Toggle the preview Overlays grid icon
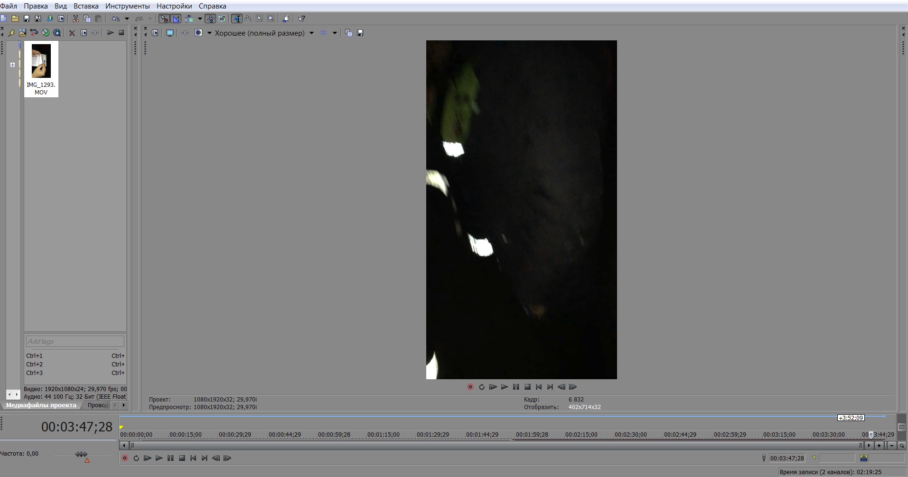908x477 pixels. coord(324,33)
